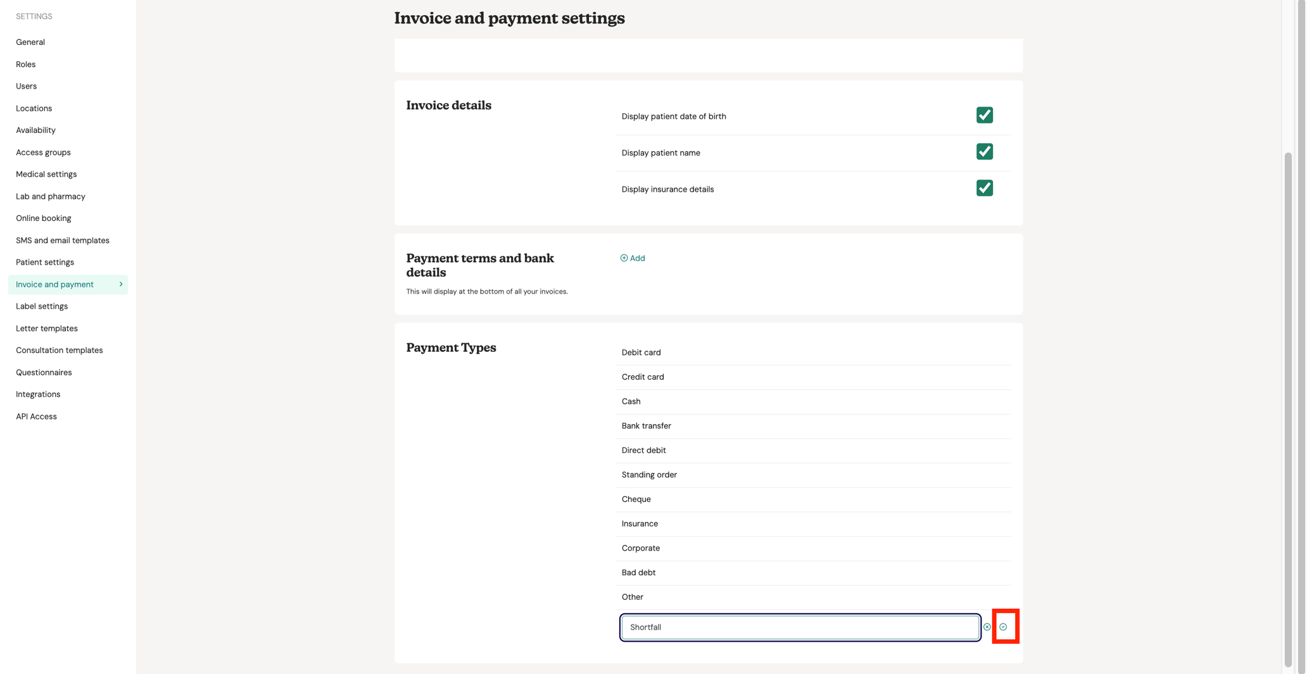Open the API Access page
1307x674 pixels.
coord(36,416)
